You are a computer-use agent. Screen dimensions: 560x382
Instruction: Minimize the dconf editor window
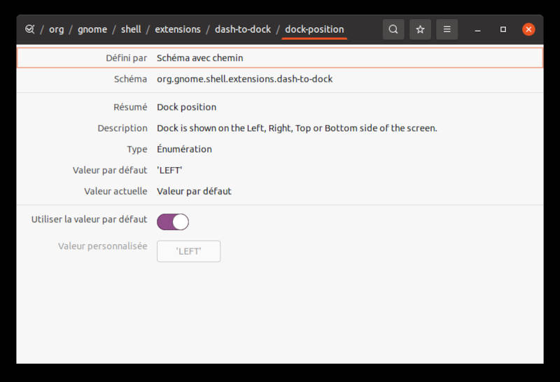pyautogui.click(x=477, y=29)
